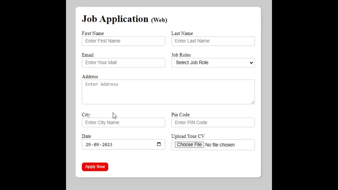Screen dimensions: 338x190
Task: Click the Enter PIN Code field
Action: [213, 122]
